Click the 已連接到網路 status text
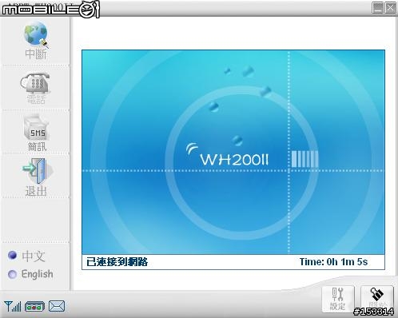Image resolution: width=398 pixels, height=318 pixels. point(117,262)
